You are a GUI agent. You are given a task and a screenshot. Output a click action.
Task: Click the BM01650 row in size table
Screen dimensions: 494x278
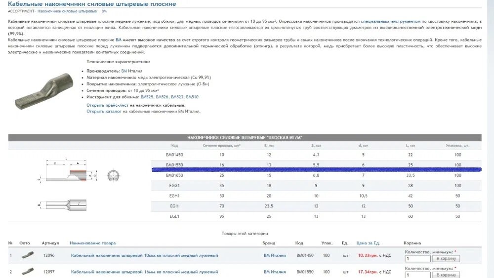[316, 175]
